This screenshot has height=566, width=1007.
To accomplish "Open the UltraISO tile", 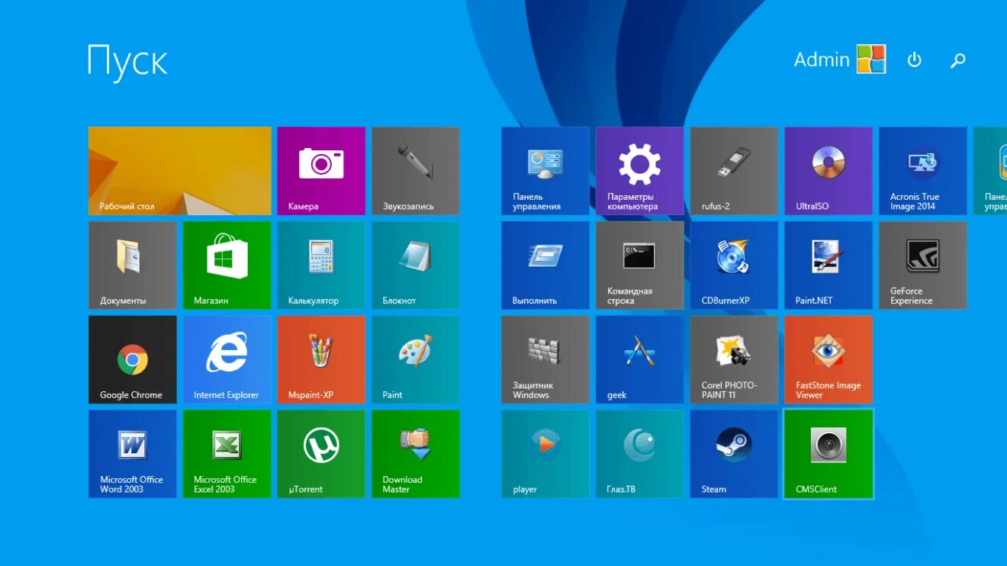I will pos(828,171).
